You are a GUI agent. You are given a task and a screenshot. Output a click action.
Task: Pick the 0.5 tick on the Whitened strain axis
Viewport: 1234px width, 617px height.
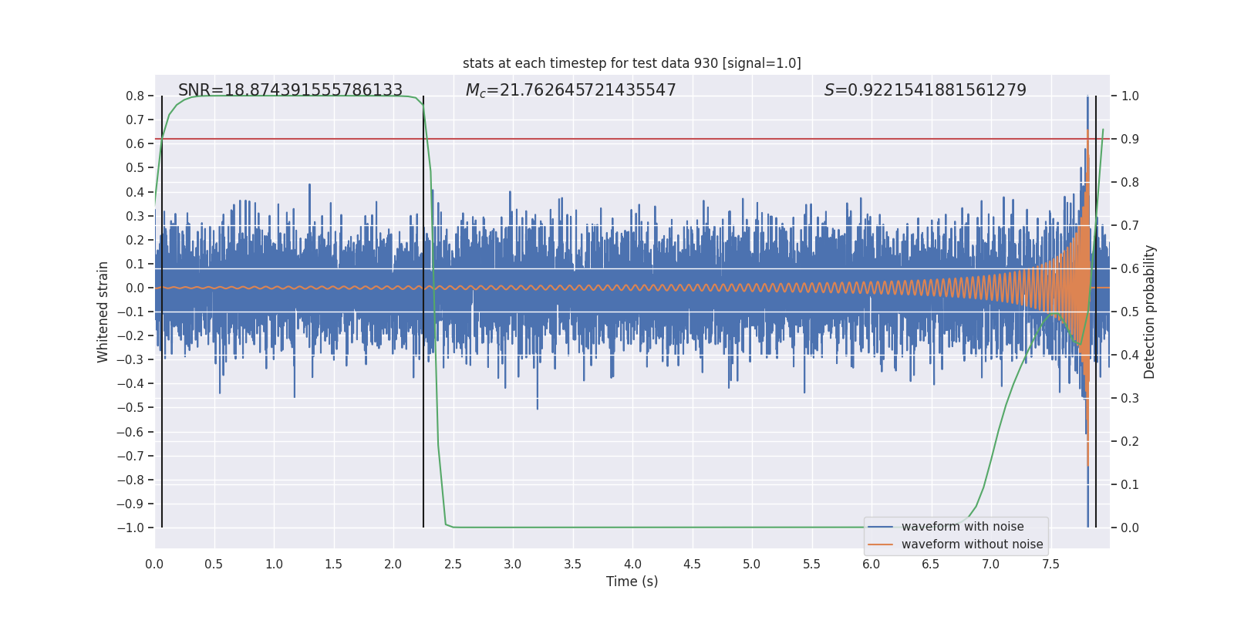click(135, 168)
